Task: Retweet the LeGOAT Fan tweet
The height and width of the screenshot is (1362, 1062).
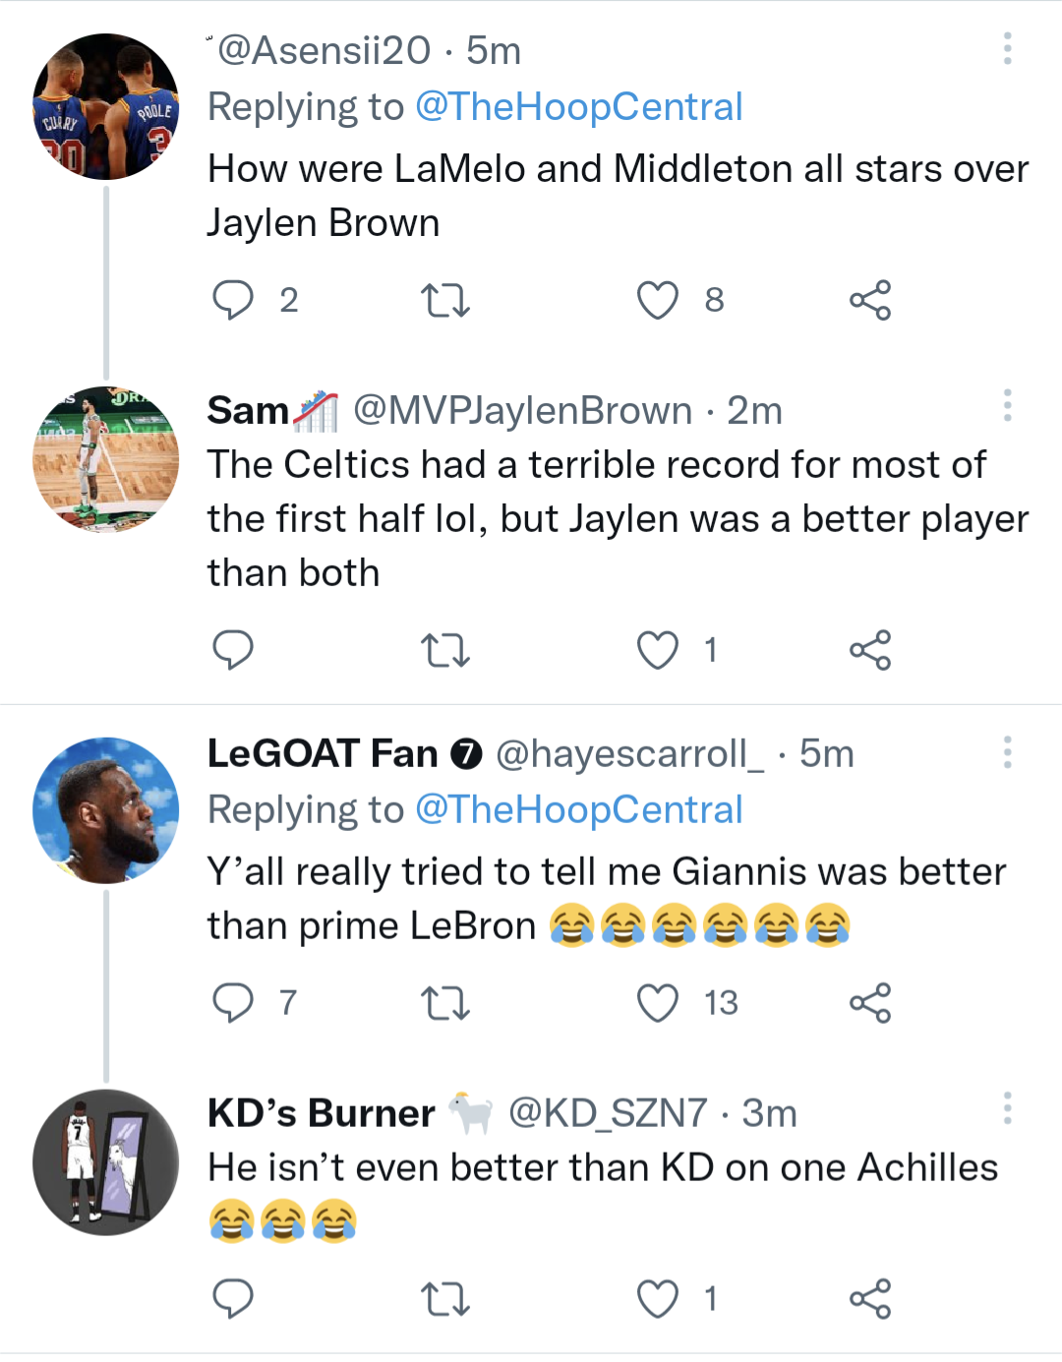Action: click(x=444, y=1003)
